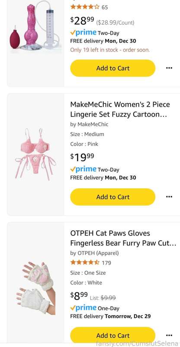Click the star rating for OTPEH gloves
This screenshot has height=347, width=180.
[85, 263]
